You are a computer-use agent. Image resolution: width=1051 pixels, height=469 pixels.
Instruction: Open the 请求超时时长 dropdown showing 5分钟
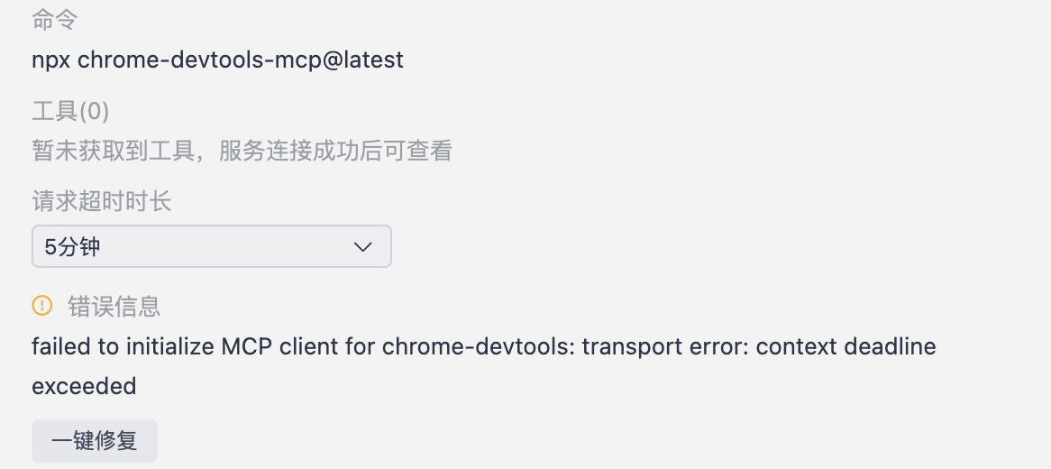(x=211, y=246)
